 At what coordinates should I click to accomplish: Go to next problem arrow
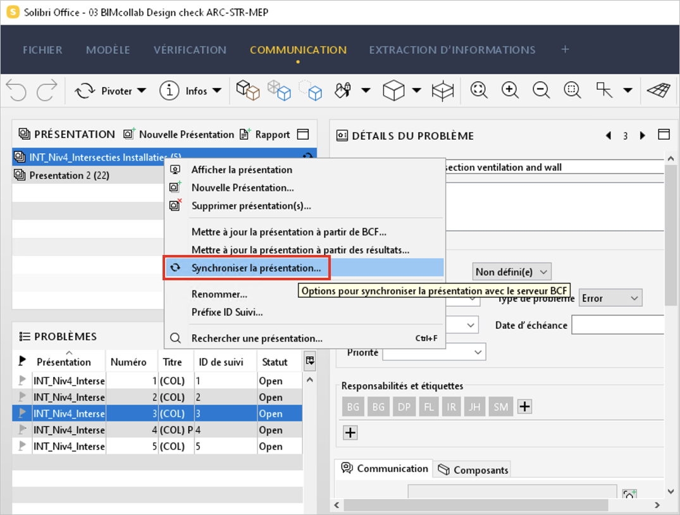tap(642, 136)
